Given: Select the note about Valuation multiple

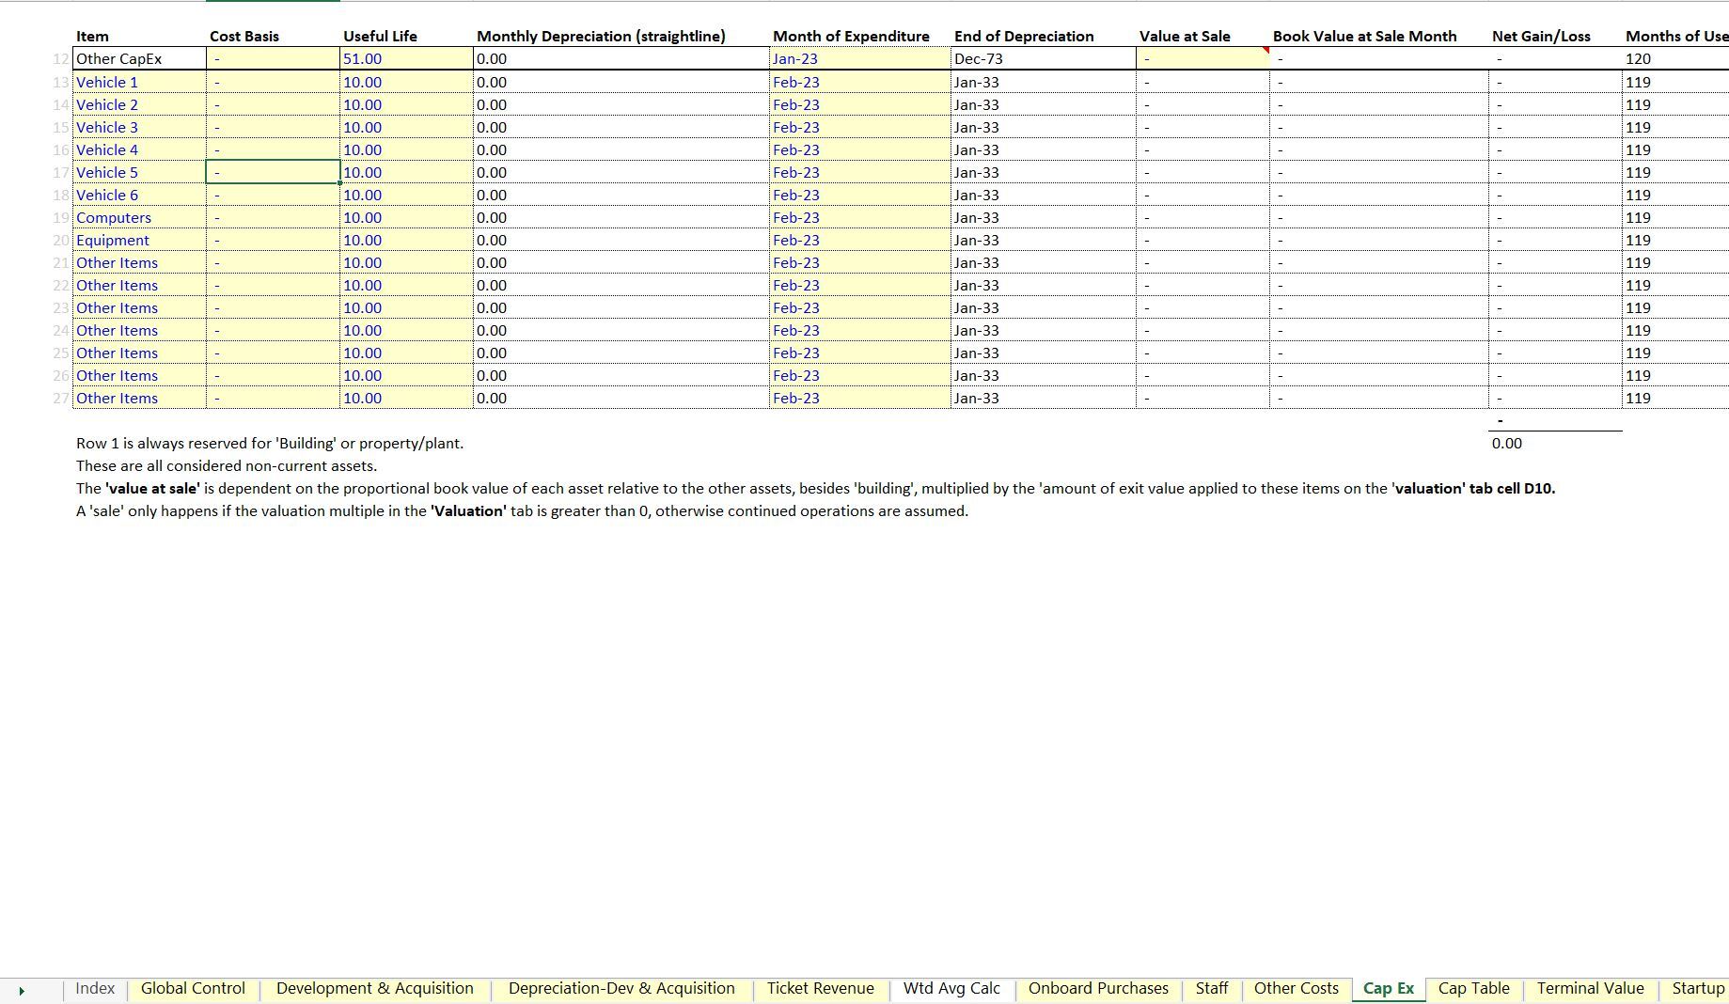Looking at the screenshot, I should point(522,510).
